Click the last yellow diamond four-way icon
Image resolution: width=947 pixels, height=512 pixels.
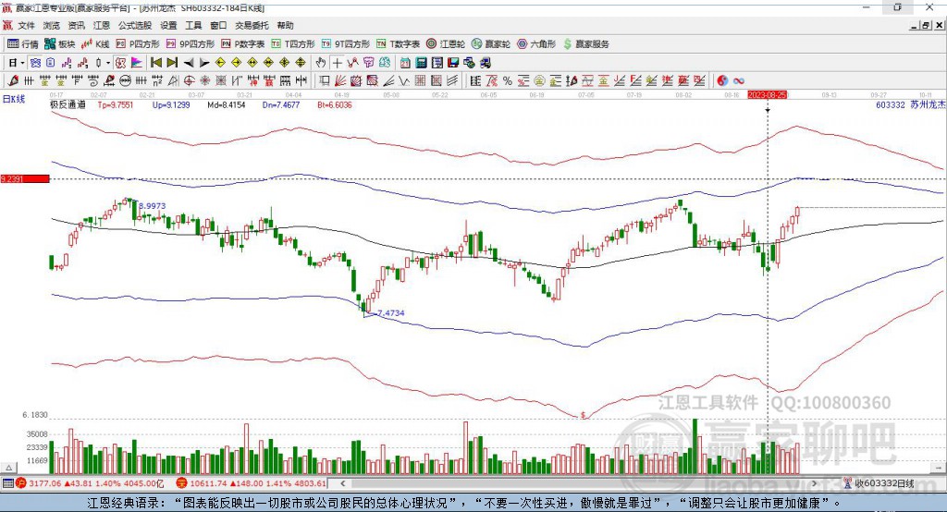pos(301,63)
